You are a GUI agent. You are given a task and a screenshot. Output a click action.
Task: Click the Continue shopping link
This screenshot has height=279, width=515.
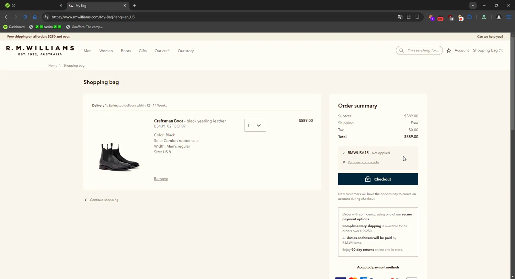pos(104,200)
